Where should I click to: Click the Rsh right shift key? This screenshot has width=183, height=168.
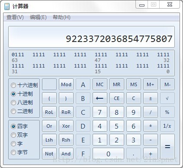(66, 140)
